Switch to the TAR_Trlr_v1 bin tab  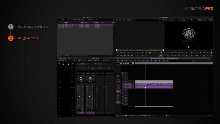pos(77,20)
